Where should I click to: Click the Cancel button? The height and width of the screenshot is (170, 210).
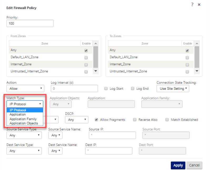click(x=194, y=165)
